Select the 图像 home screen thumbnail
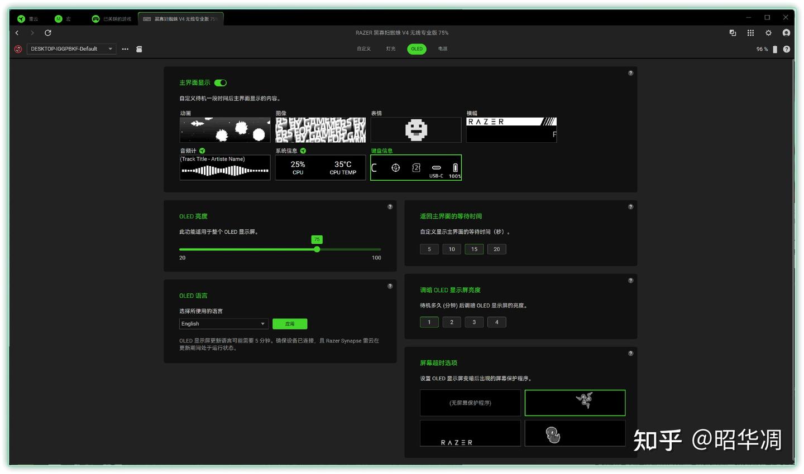Screen dimensions: 804x474 (x=320, y=130)
